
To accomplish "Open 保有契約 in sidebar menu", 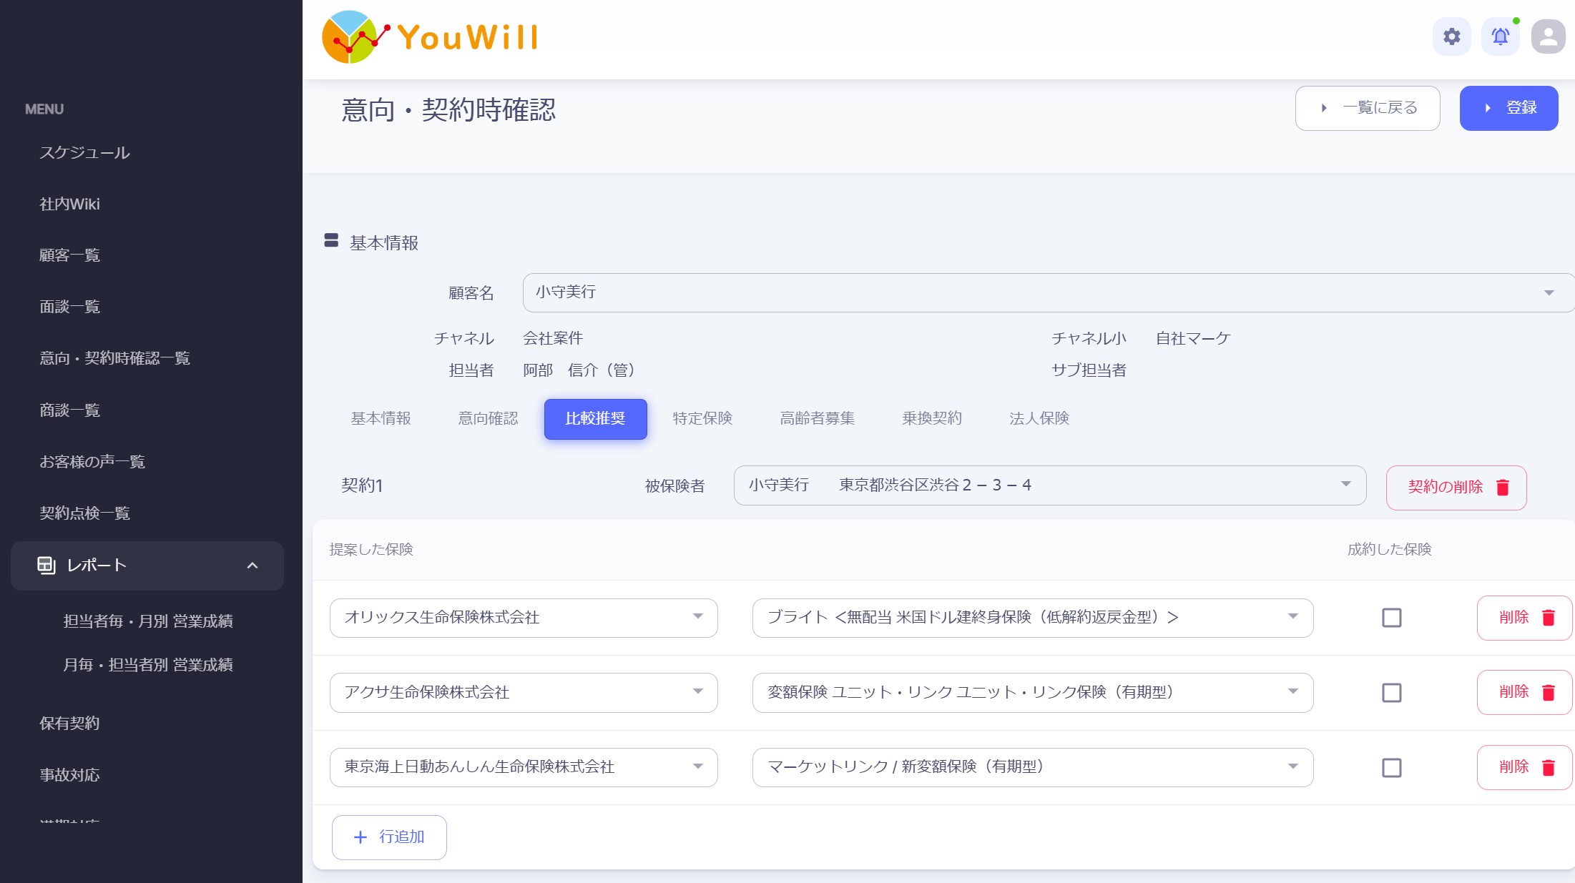I will pyautogui.click(x=69, y=724).
